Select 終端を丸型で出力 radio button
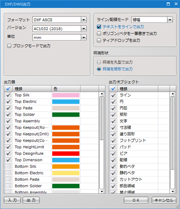This screenshot has height=209, width=180. (99, 62)
